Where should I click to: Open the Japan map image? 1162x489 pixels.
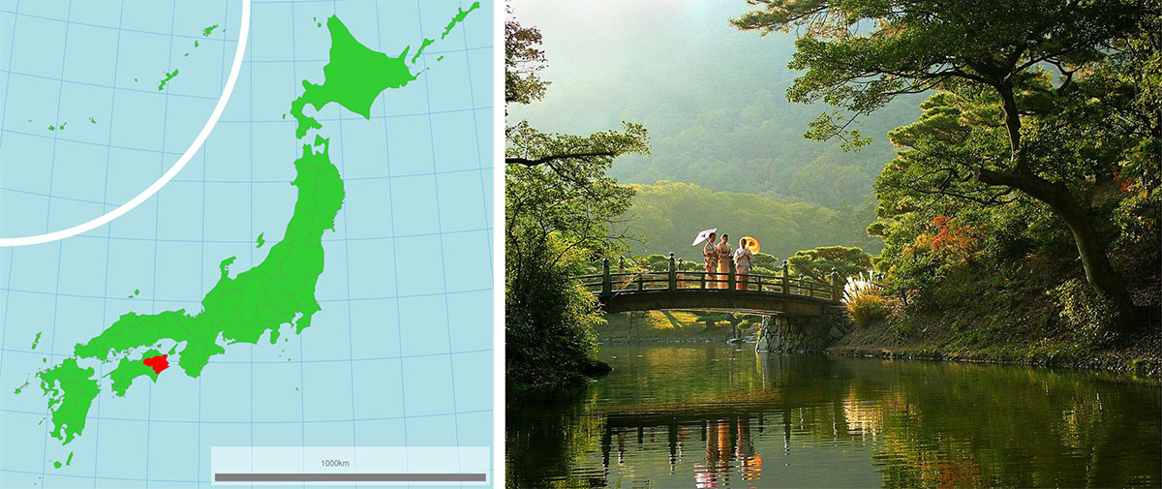point(247,242)
